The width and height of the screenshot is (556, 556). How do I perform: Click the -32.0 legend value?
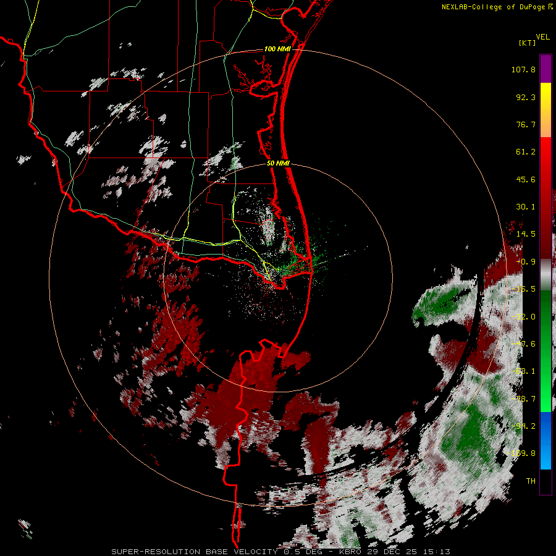[x=523, y=317]
